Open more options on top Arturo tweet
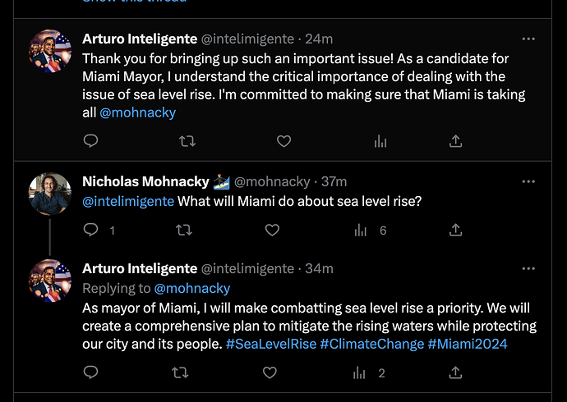This screenshot has width=567, height=402. tap(529, 39)
